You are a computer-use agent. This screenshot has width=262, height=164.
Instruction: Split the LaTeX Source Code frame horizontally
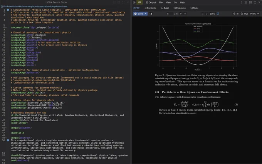114,2
